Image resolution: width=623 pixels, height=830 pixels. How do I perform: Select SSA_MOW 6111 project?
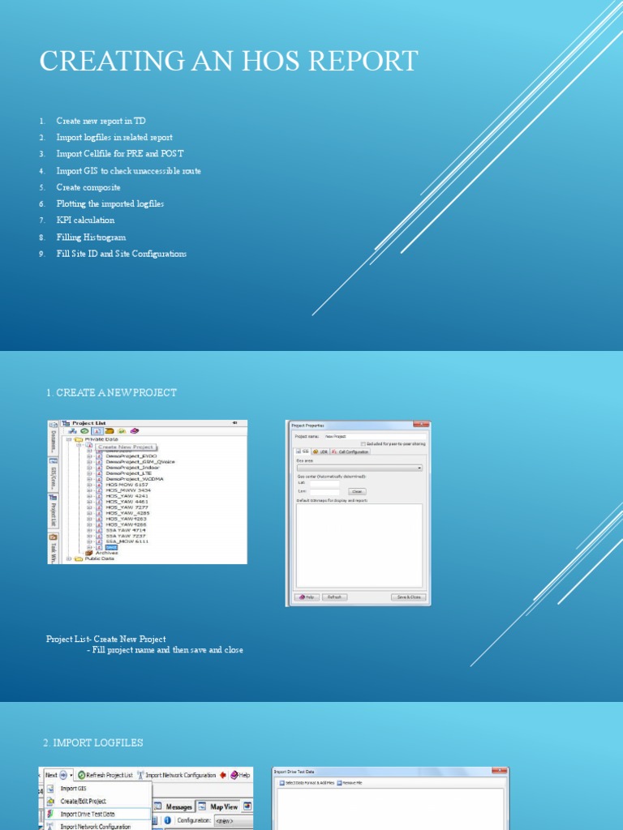pos(127,541)
